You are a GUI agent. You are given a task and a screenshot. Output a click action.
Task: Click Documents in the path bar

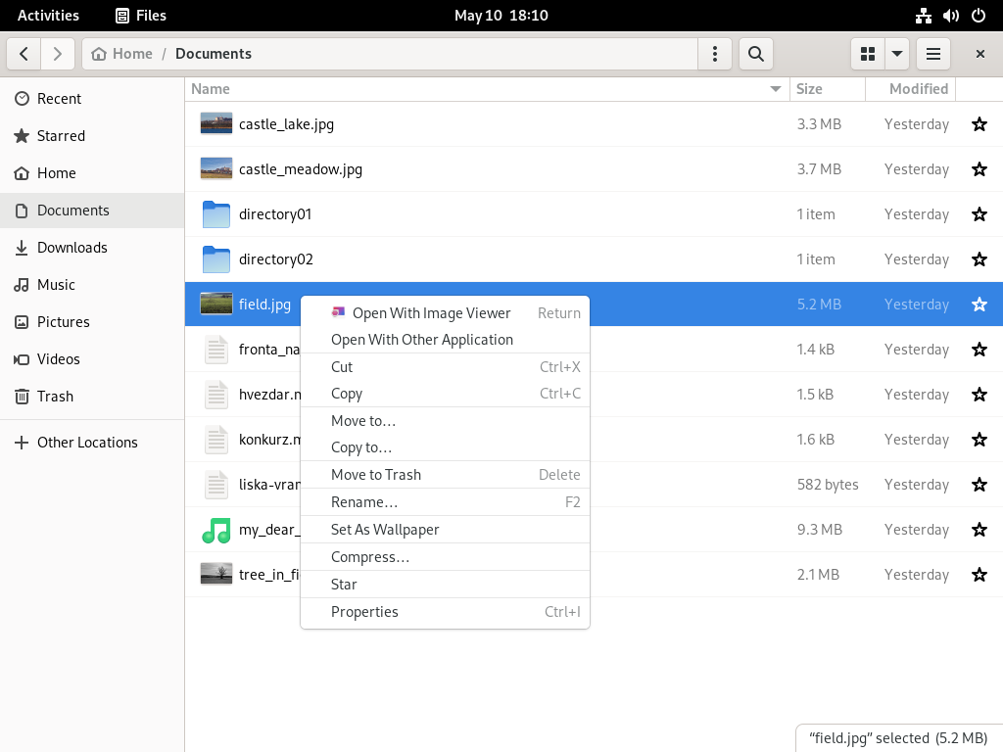pos(214,54)
